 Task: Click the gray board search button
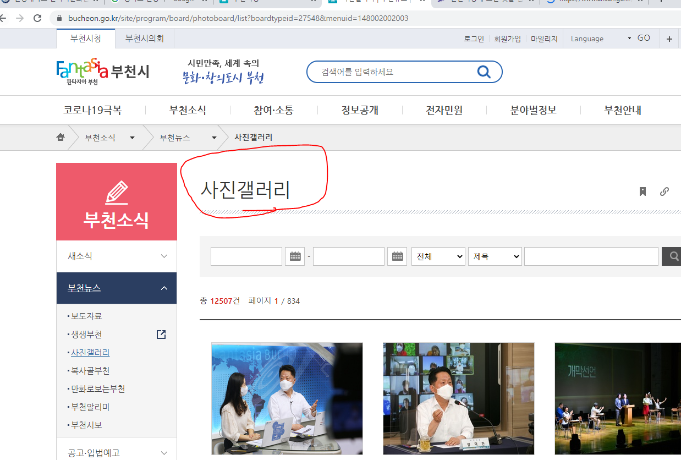pyautogui.click(x=672, y=256)
